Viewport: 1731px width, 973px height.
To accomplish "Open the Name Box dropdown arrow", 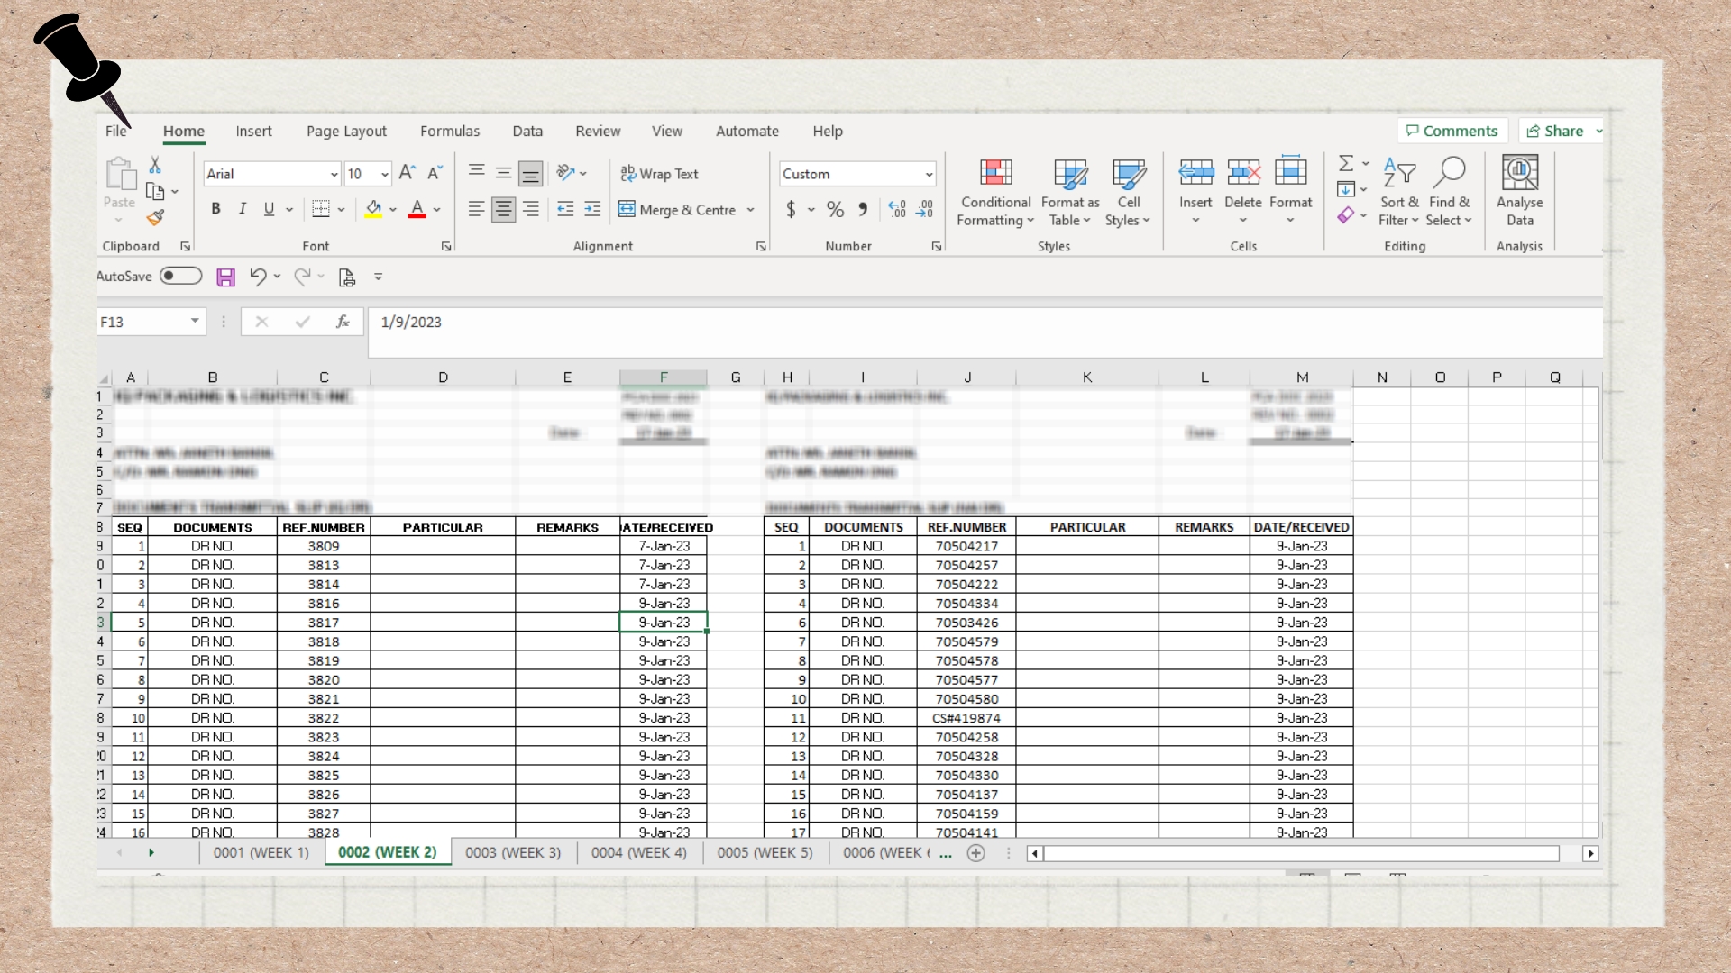I will click(195, 322).
